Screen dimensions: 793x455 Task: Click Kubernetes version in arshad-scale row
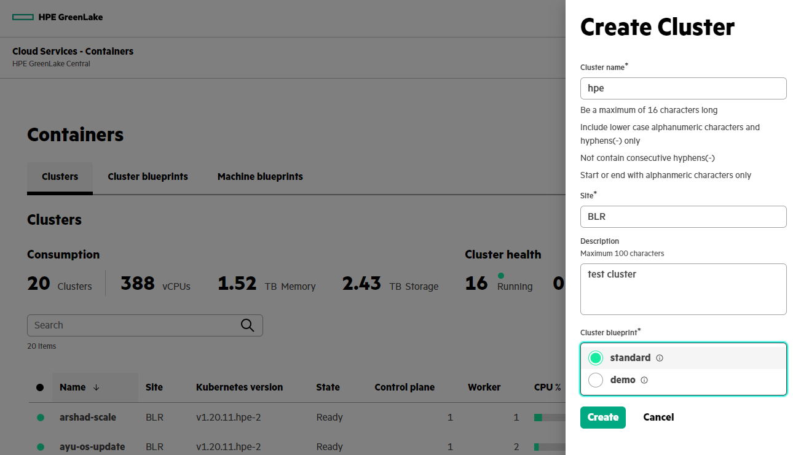click(x=229, y=418)
